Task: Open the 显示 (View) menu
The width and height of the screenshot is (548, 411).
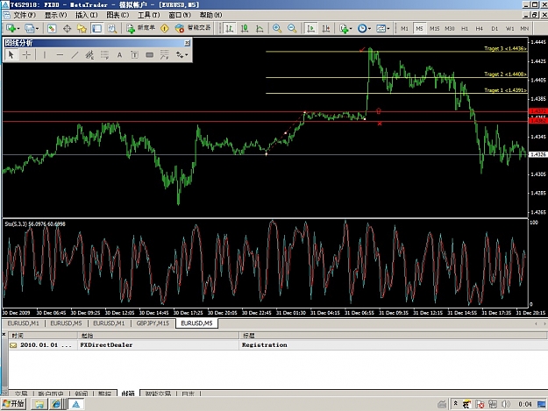Action: (x=55, y=15)
